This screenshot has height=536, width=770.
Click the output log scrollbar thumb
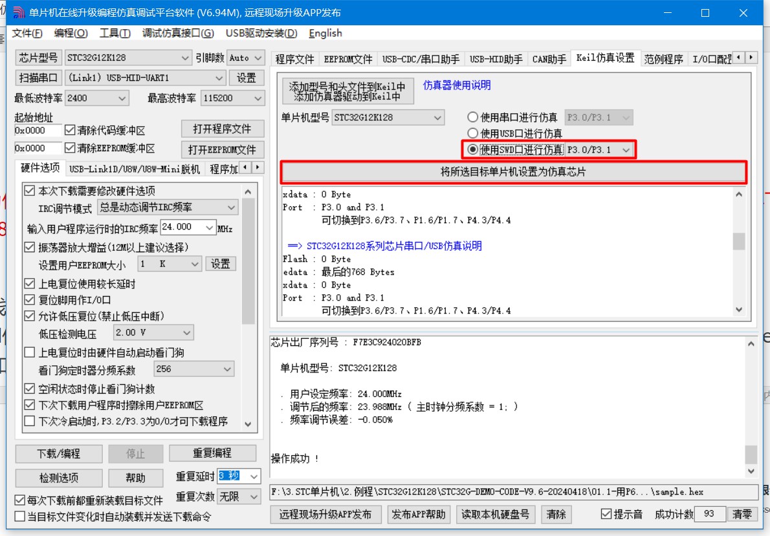[x=751, y=455]
